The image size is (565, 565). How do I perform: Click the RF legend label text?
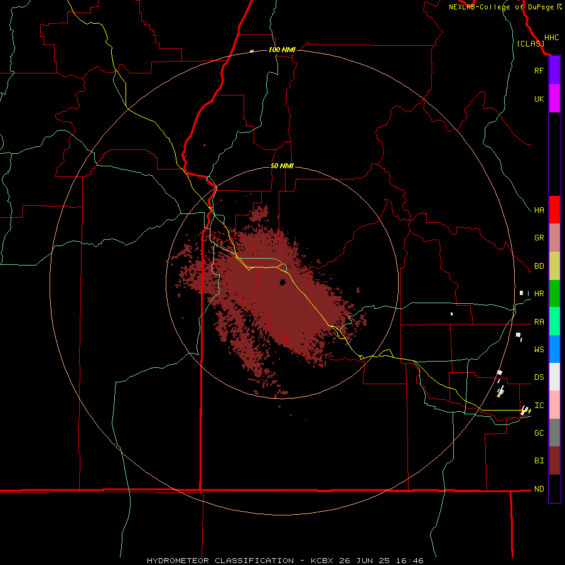point(539,71)
